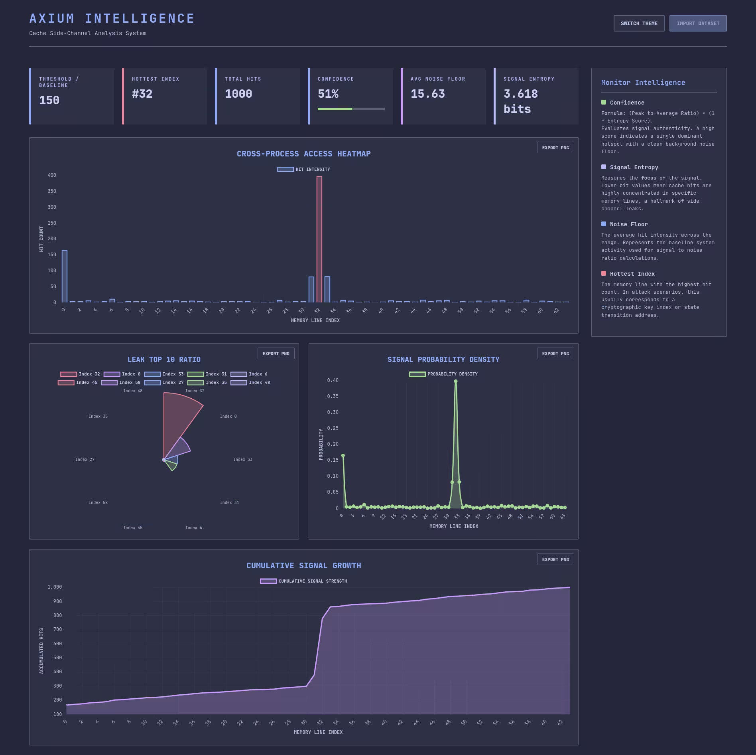Toggle Index 48 legend swatch
The height and width of the screenshot is (755, 756).
tap(239, 383)
